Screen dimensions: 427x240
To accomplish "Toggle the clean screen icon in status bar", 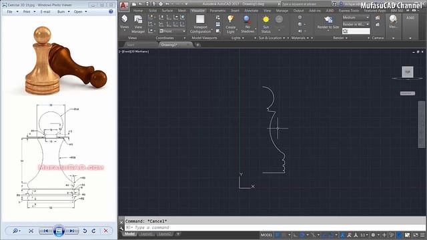I will 416,235.
